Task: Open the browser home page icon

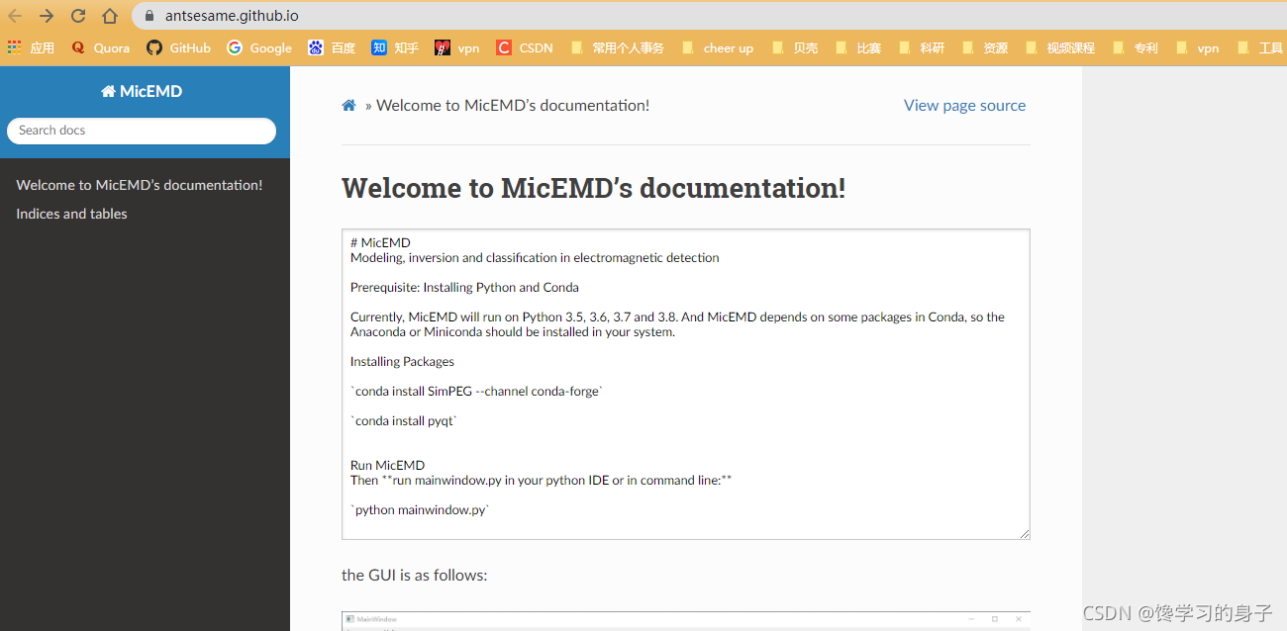Action: 110,16
